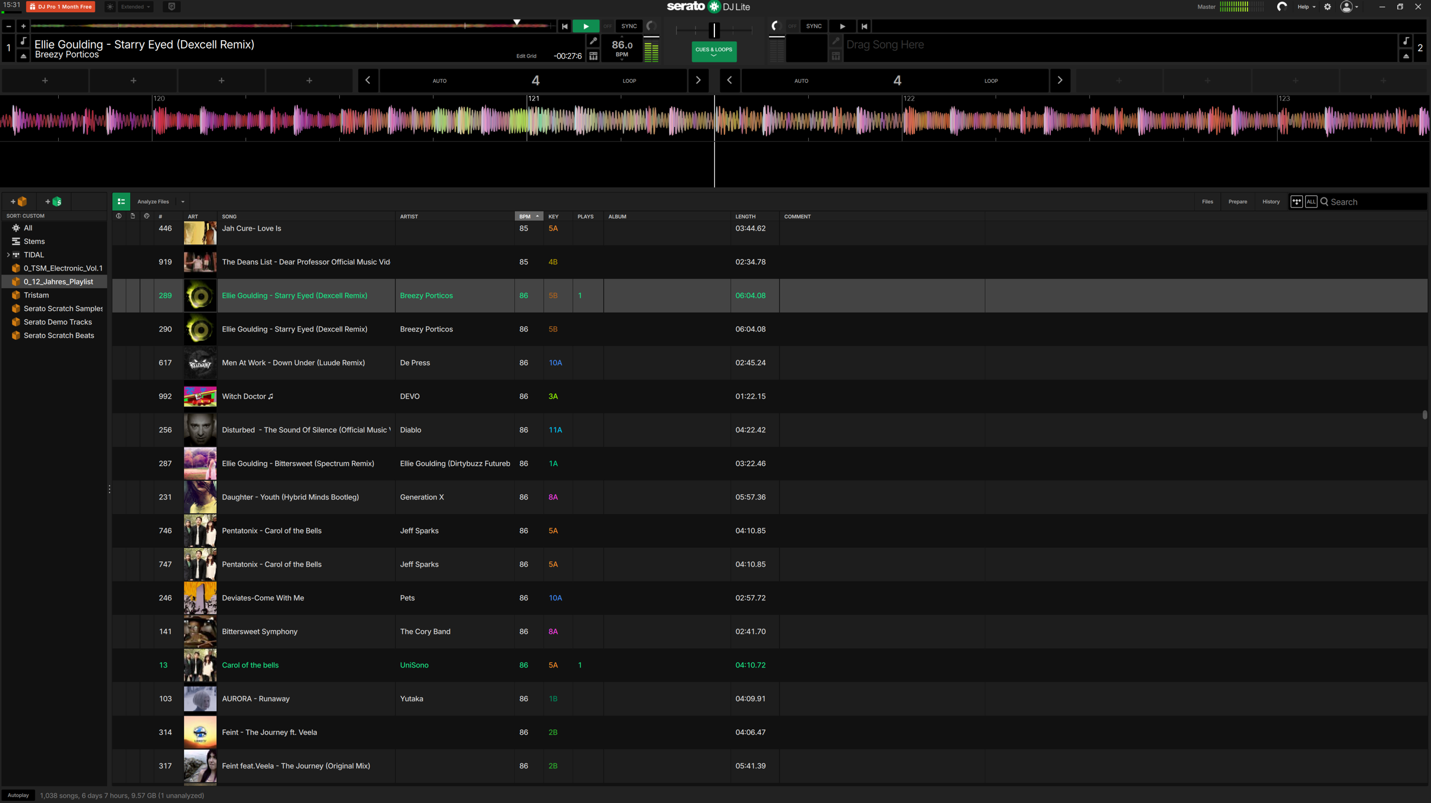Click the library list view icon
The width and height of the screenshot is (1431, 803).
121,201
